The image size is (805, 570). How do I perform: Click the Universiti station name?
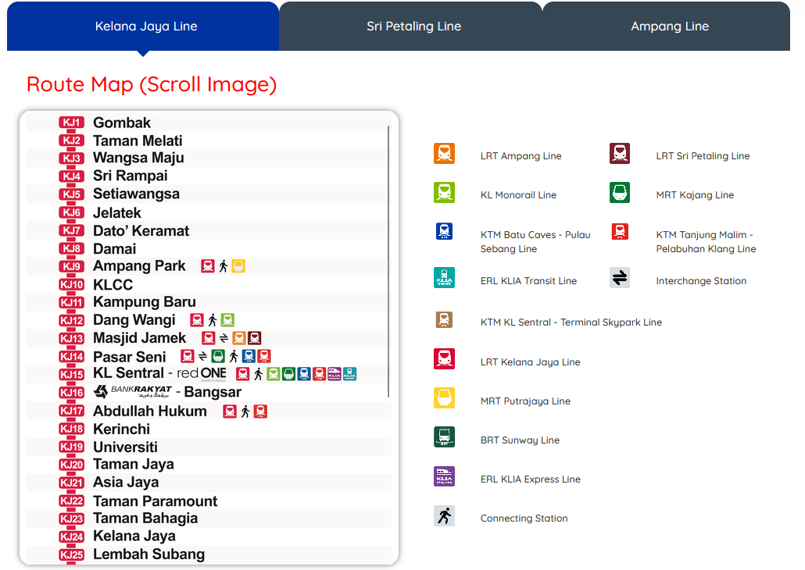[x=125, y=447]
